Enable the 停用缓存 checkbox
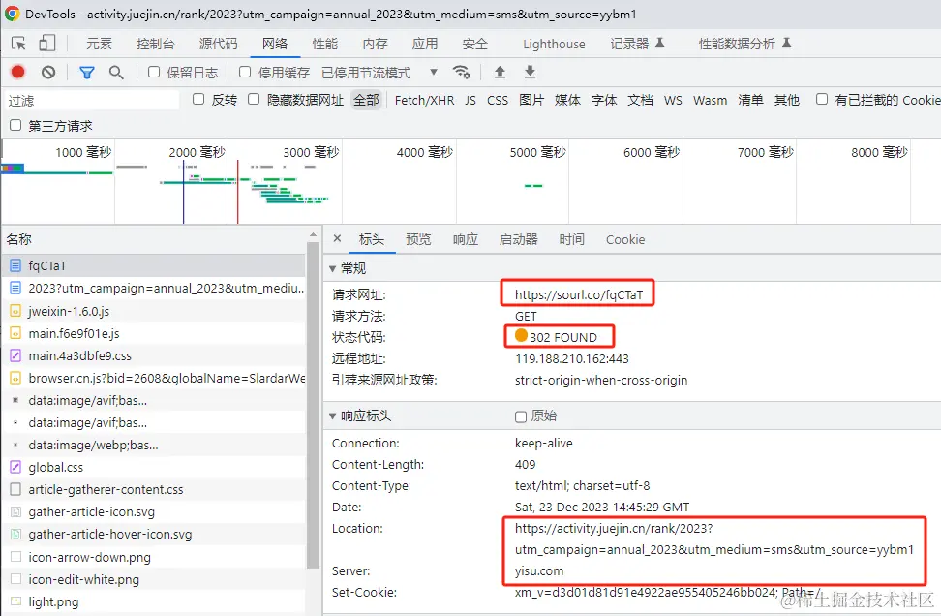 (x=245, y=72)
